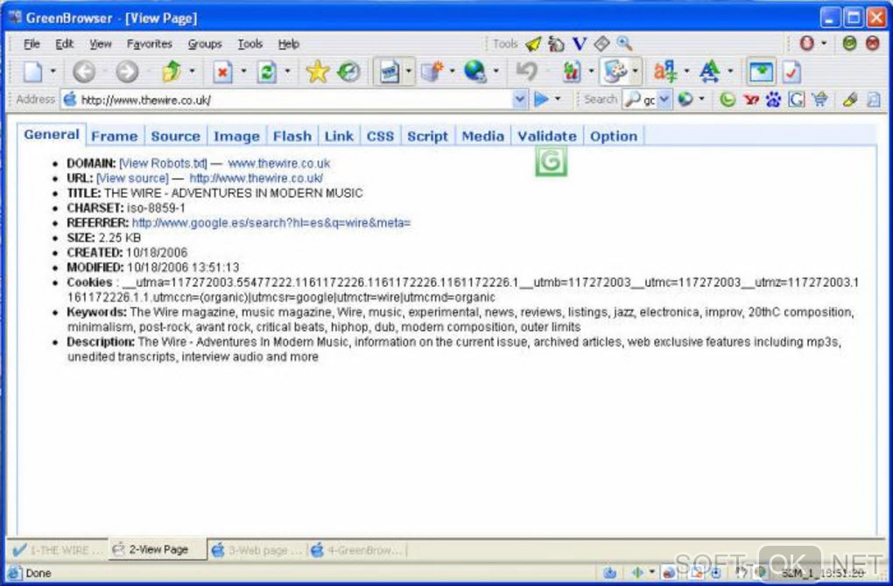893x586 pixels.
Task: Open dropdown arrow beside globe icon
Action: tap(496, 72)
